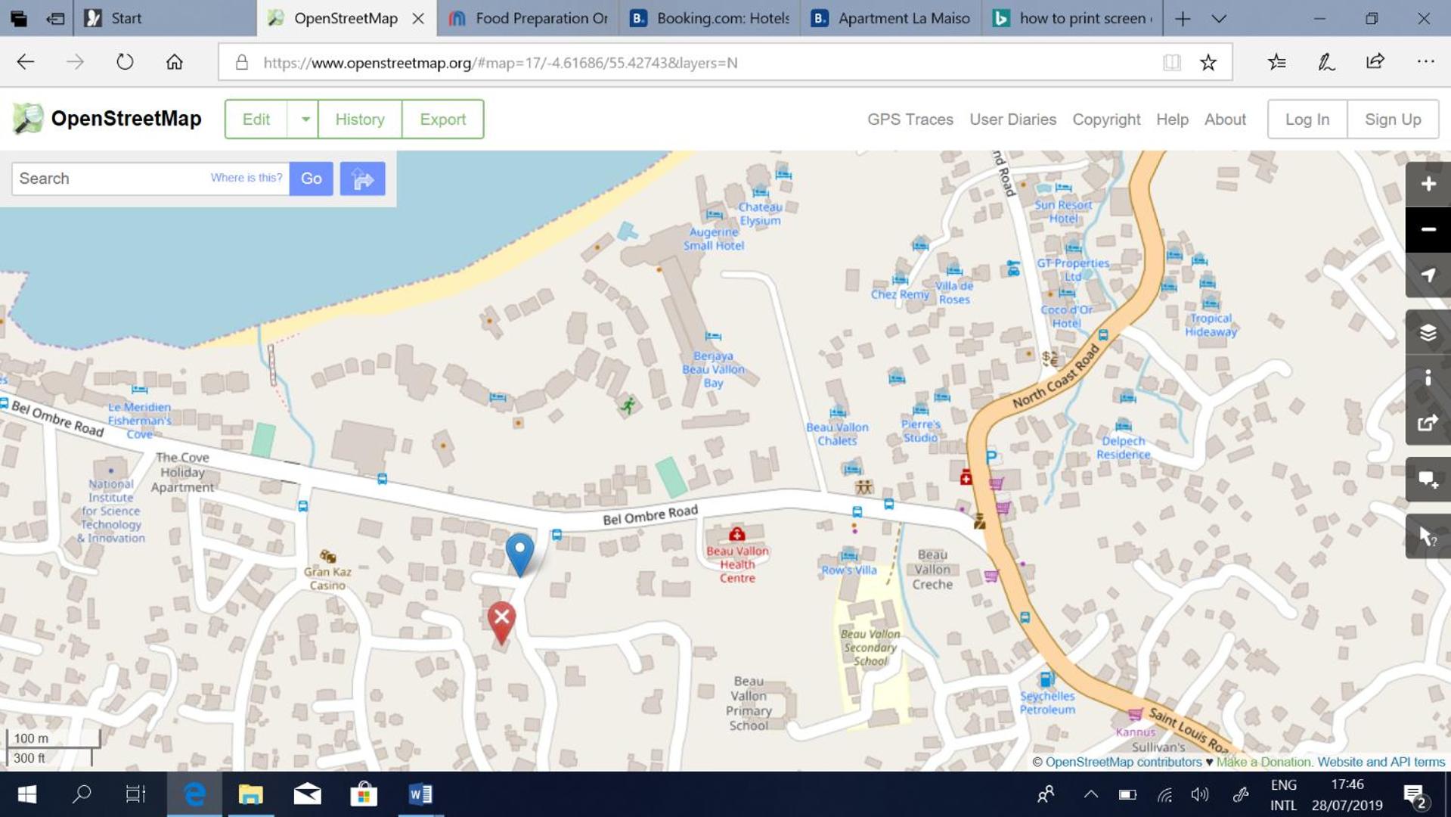
Task: Open the Action Center notifications
Action: pyautogui.click(x=1414, y=794)
